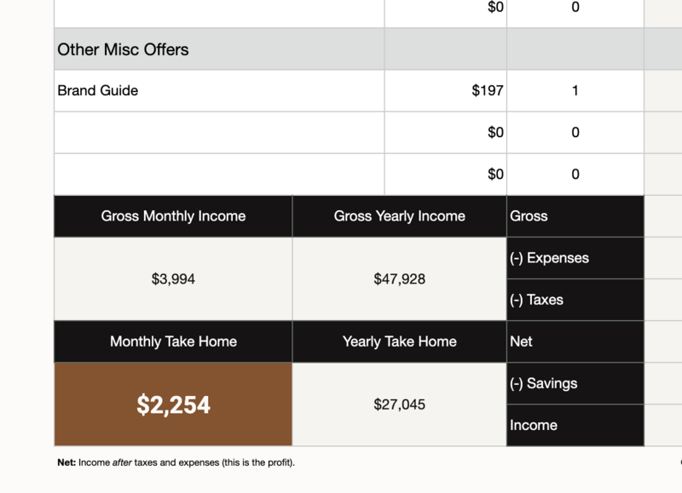The width and height of the screenshot is (682, 493).
Task: Click the $47,928 gross yearly value
Action: click(x=399, y=278)
